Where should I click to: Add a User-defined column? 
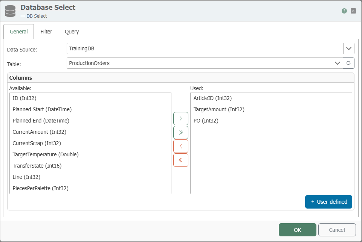(x=328, y=202)
